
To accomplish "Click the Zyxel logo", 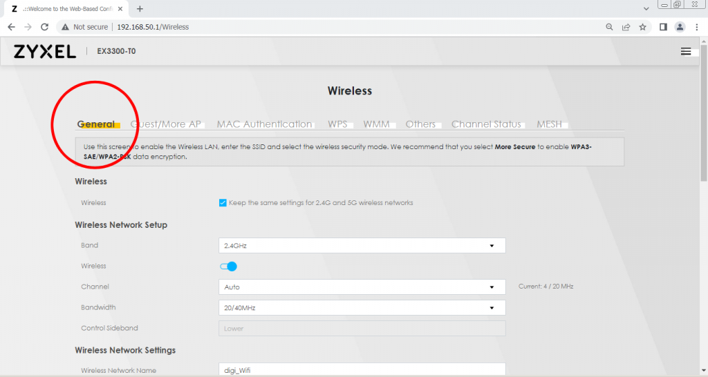I will pyautogui.click(x=45, y=51).
